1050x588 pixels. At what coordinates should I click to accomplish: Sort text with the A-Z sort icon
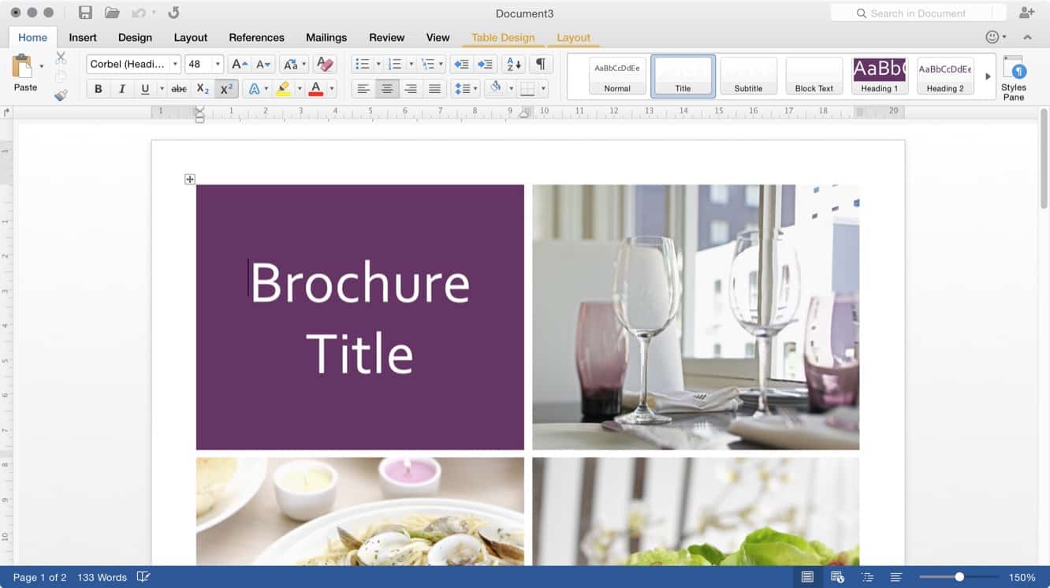pos(513,64)
